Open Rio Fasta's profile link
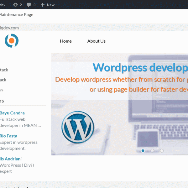 tap(8, 136)
